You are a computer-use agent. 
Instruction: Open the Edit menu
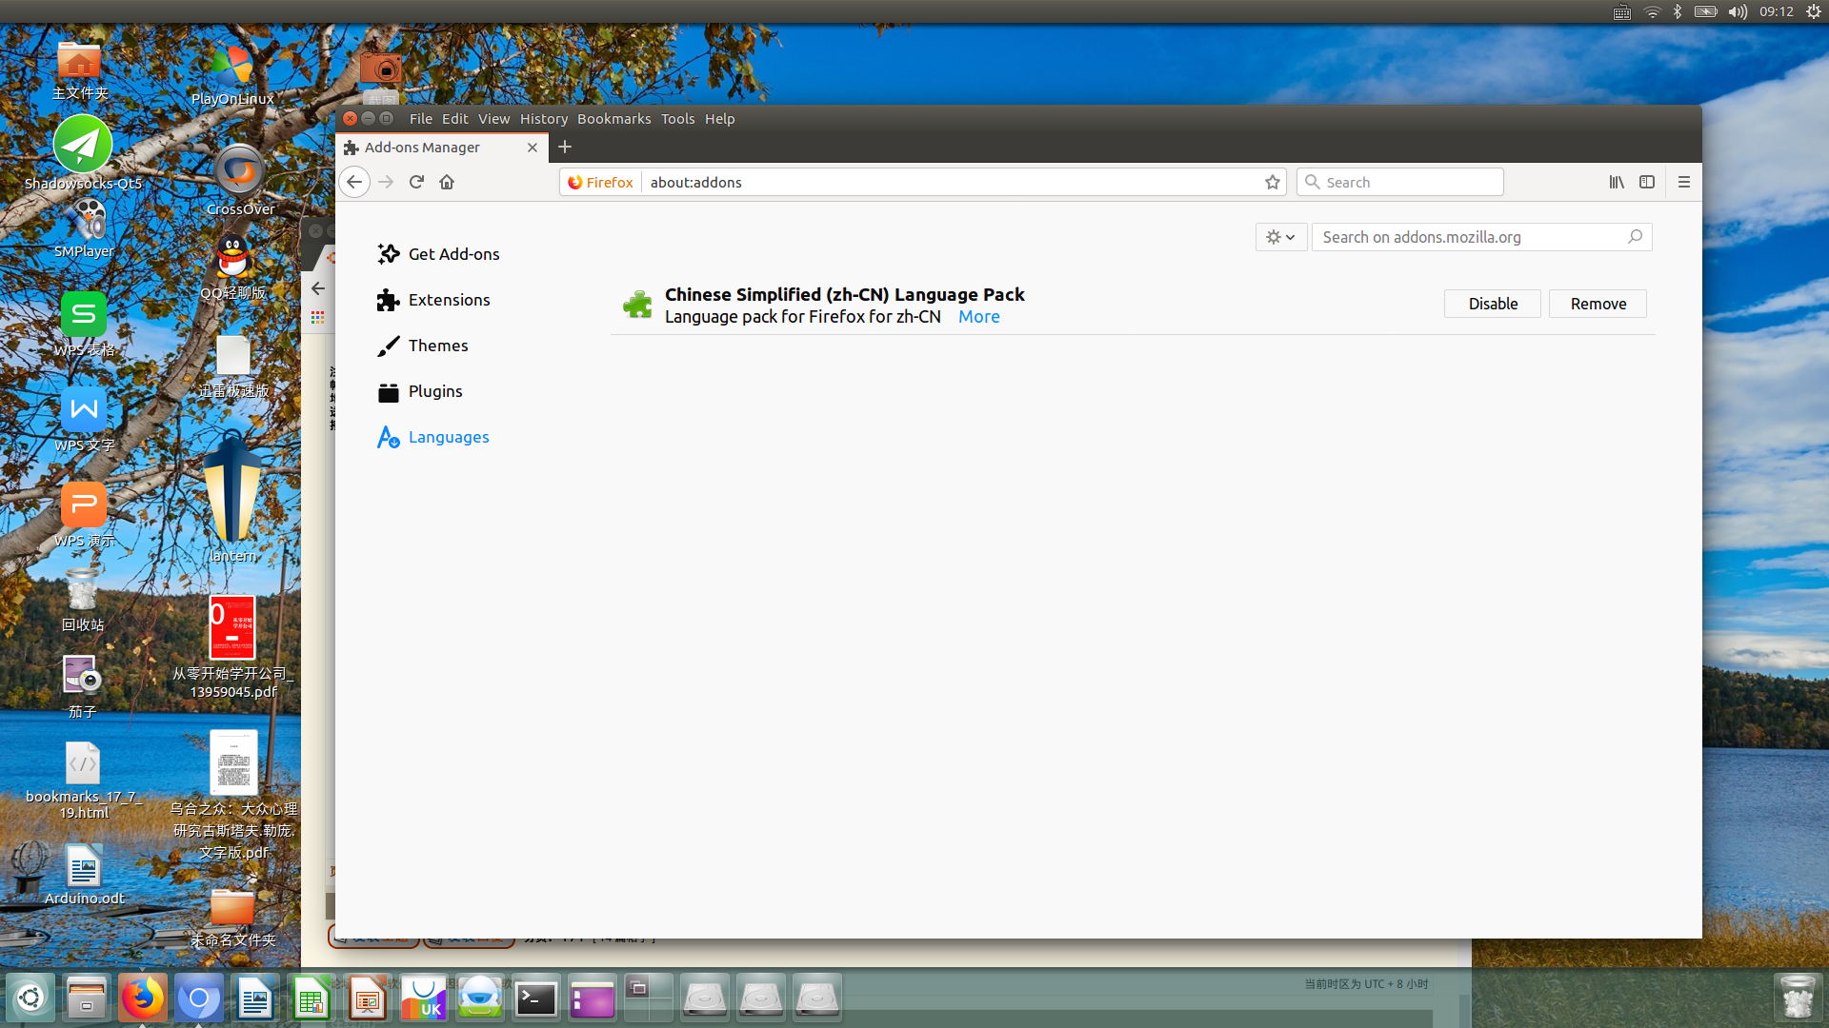tap(455, 119)
